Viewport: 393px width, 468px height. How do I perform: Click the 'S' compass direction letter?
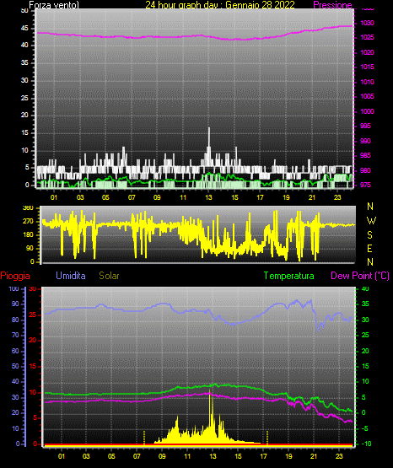369,235
